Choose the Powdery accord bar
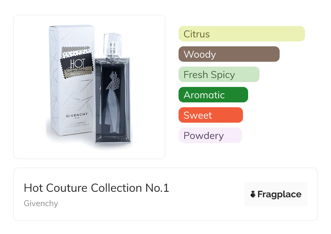The height and width of the screenshot is (234, 331). pyautogui.click(x=210, y=135)
